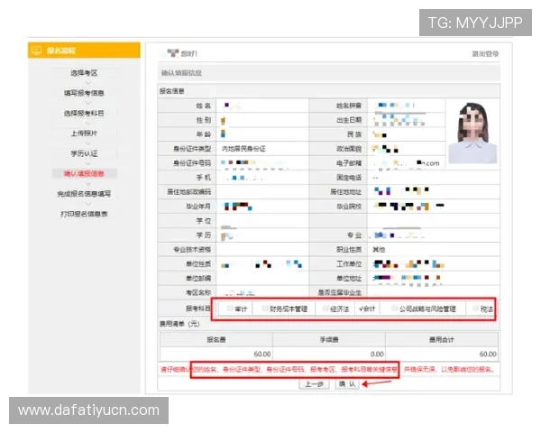
Task: Click the 居住地邮政编码 label
Action: 188,191
